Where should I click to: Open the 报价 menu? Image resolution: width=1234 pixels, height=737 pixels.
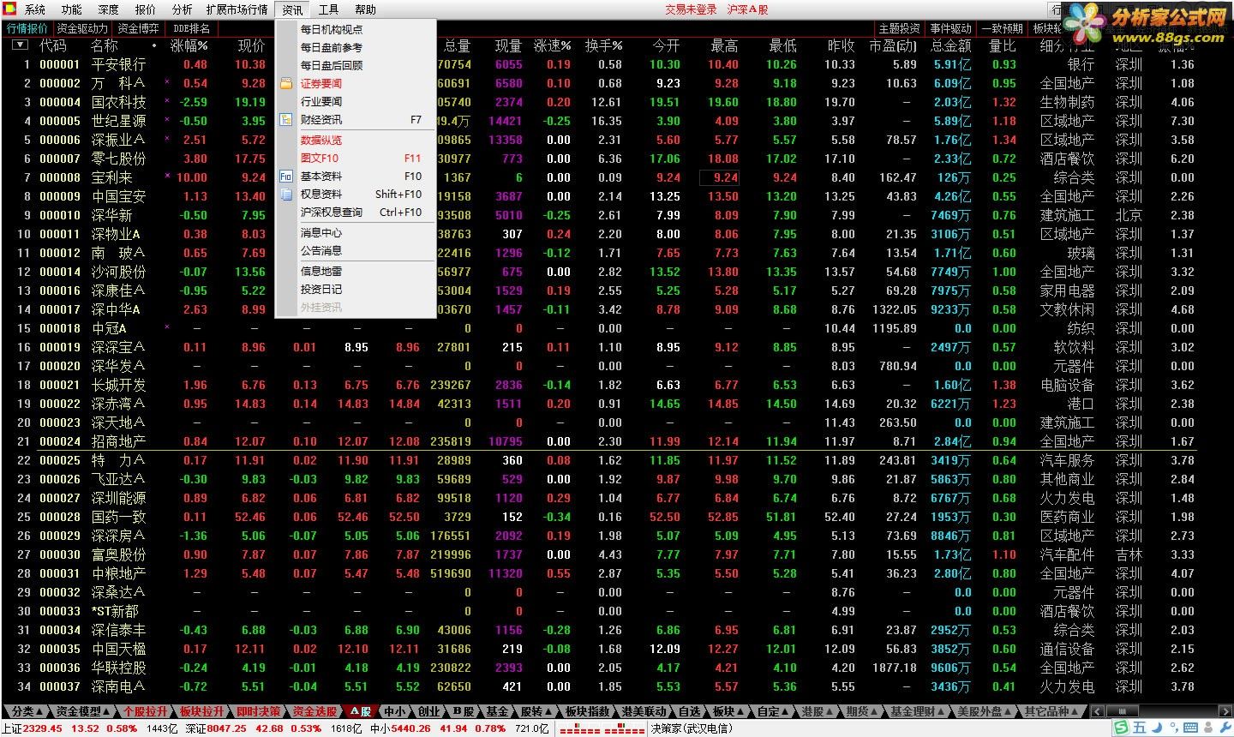pos(146,9)
